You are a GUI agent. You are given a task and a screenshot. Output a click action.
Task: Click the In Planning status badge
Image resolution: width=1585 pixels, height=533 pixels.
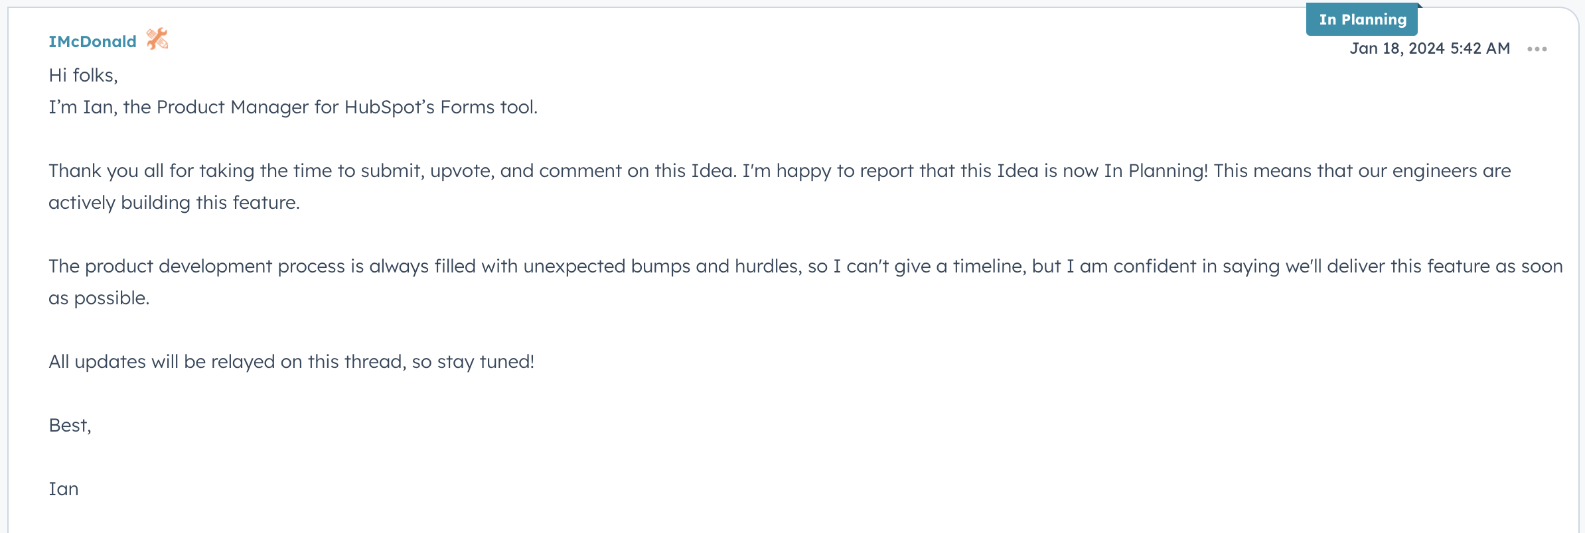point(1362,20)
